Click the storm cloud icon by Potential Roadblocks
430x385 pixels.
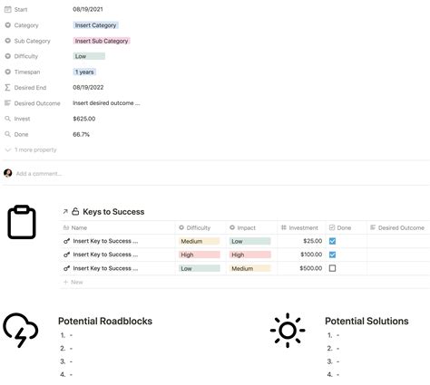tap(21, 330)
